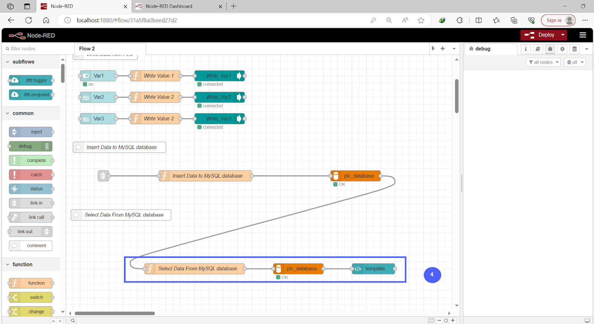The height and width of the screenshot is (324, 594).
Task: Click the scroll-tabs-right arrow beside Flow 2
Action: pos(433,49)
